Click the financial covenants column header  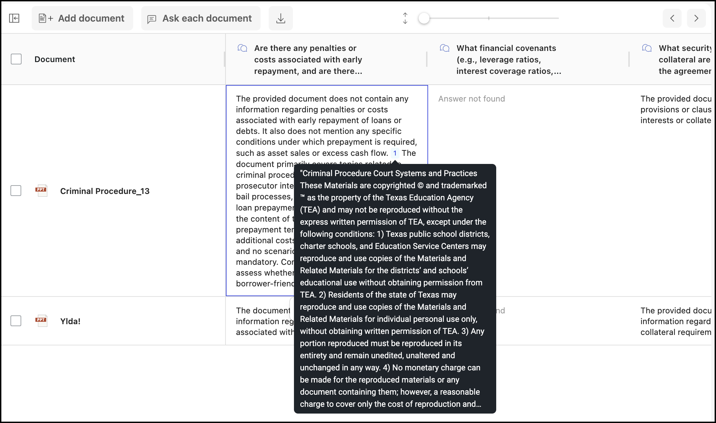(x=508, y=60)
